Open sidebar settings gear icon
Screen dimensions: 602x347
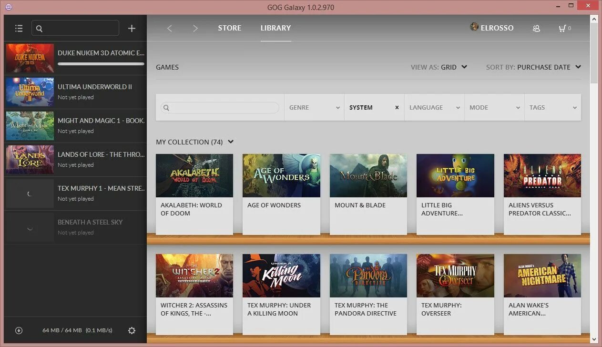click(132, 330)
